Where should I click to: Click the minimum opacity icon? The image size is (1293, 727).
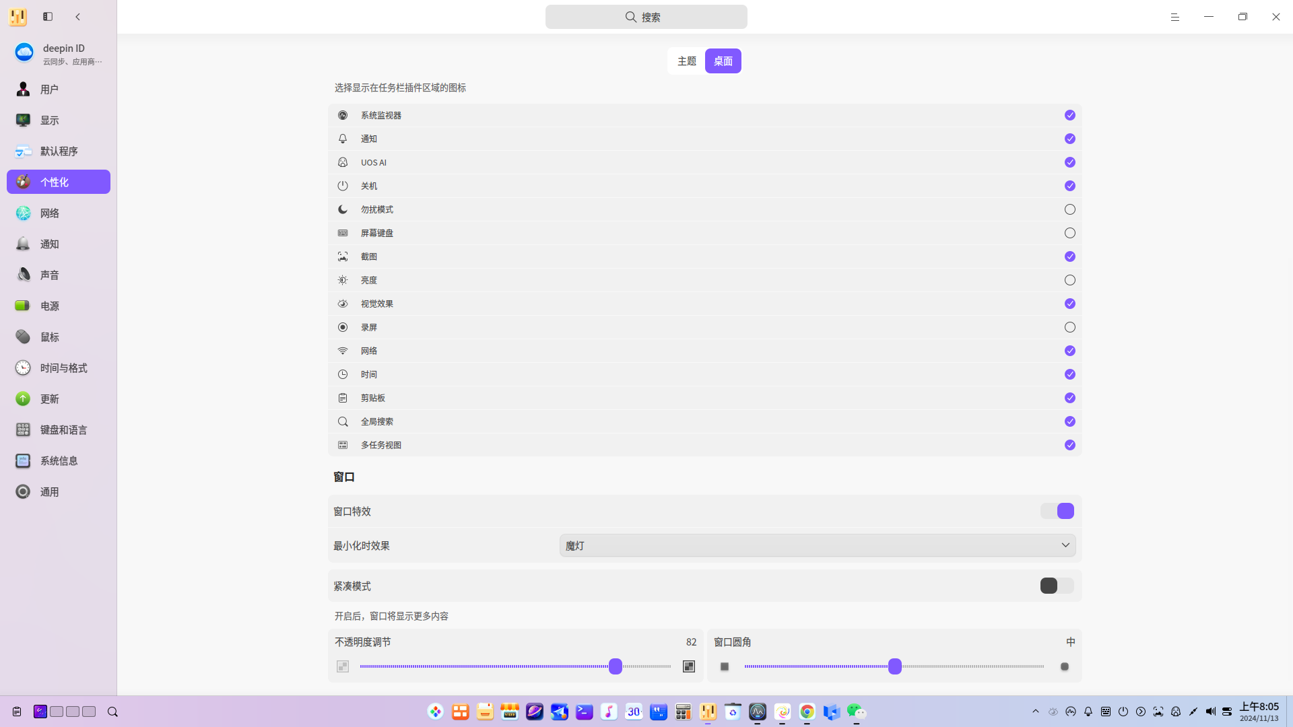[343, 666]
